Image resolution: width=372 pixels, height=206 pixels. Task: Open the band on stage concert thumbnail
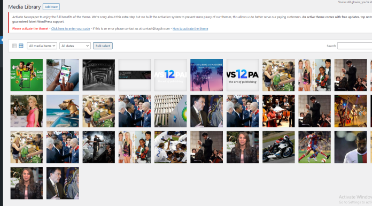(351, 111)
